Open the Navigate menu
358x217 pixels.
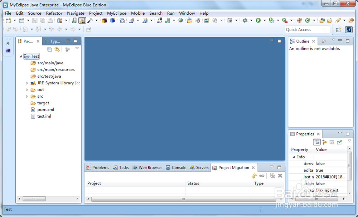(76, 13)
